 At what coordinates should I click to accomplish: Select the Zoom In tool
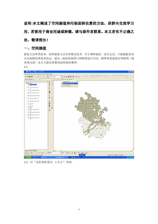[49, 82]
